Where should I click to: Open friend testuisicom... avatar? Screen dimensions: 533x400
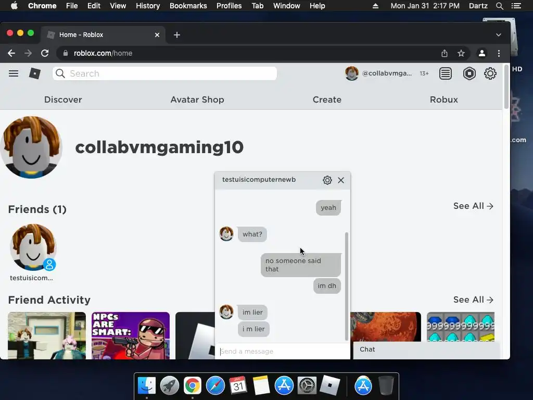click(x=33, y=247)
